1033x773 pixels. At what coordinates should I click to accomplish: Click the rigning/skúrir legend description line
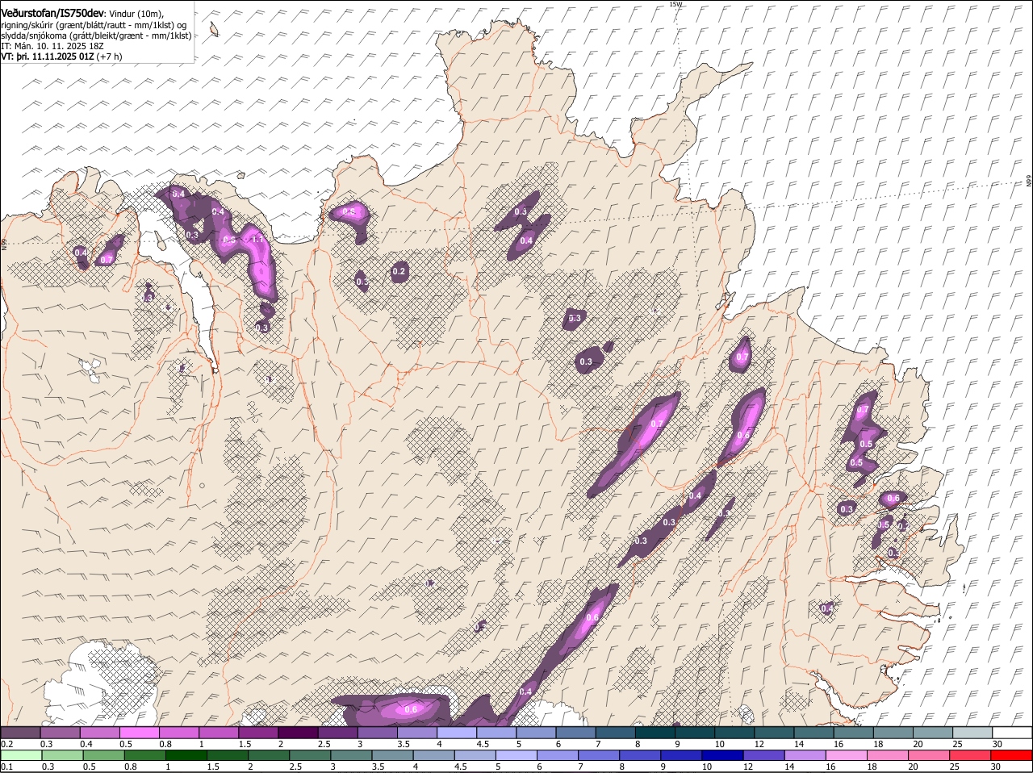(x=95, y=24)
